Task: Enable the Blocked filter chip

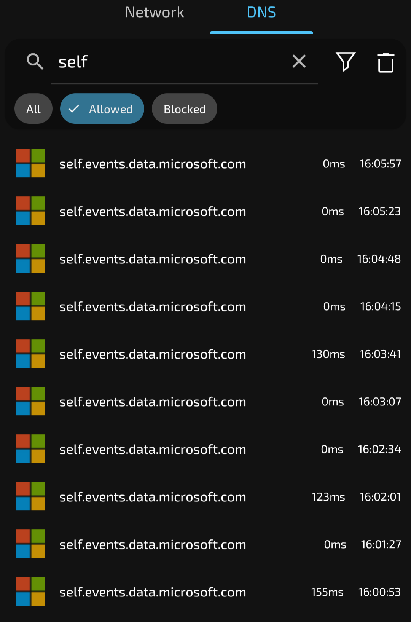Action: pos(184,108)
